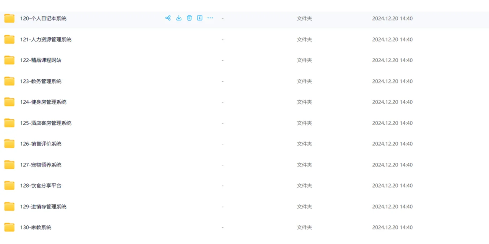Click the folder icon of 127-宠物领养系统

[x=9, y=165]
